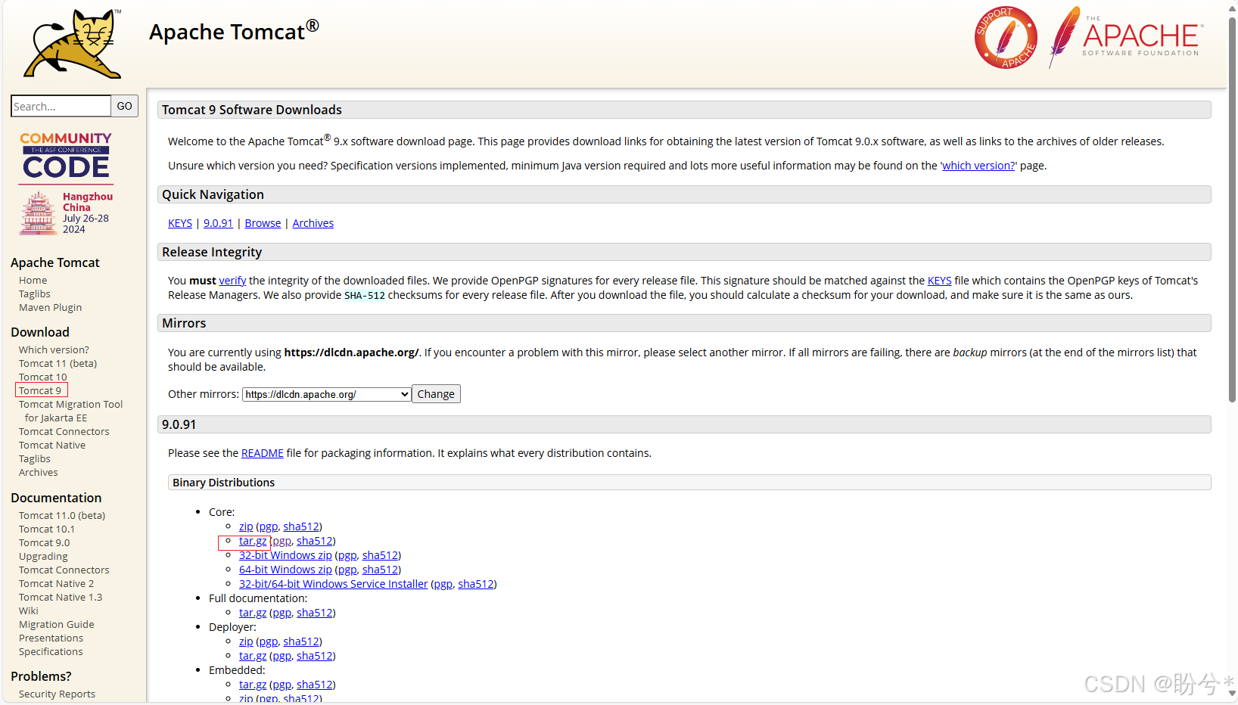
Task: Download the Deployer tar.gz
Action: [x=253, y=656]
